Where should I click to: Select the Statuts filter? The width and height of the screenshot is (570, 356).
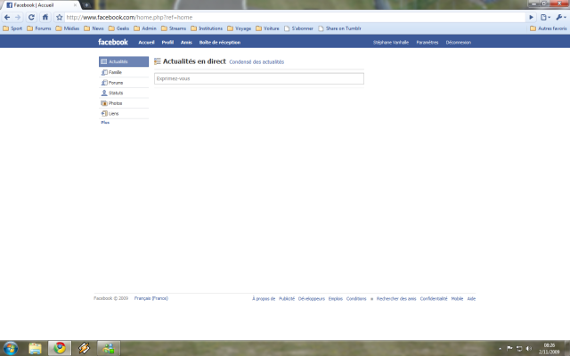click(124, 93)
